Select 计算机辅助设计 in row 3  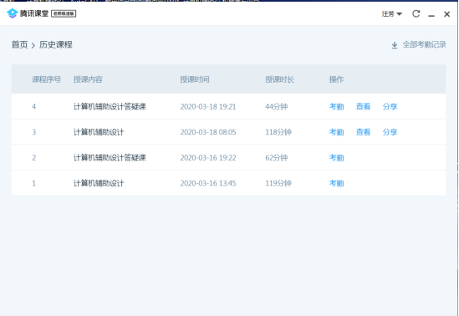point(99,132)
